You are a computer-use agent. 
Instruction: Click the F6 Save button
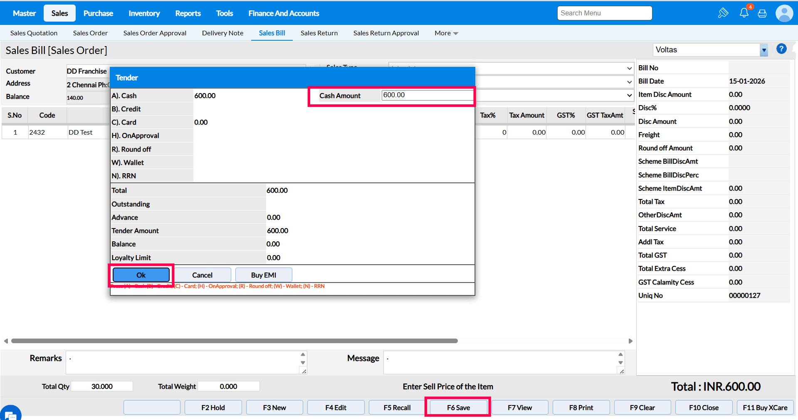(x=458, y=408)
